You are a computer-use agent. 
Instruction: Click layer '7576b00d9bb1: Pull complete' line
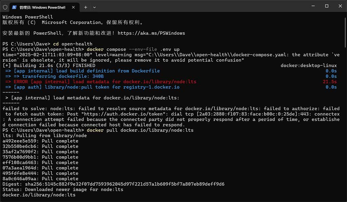click(41, 157)
